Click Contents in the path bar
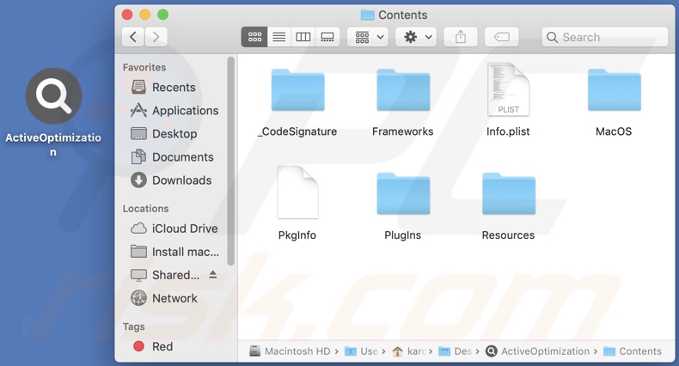The height and width of the screenshot is (366, 679). pyautogui.click(x=633, y=351)
